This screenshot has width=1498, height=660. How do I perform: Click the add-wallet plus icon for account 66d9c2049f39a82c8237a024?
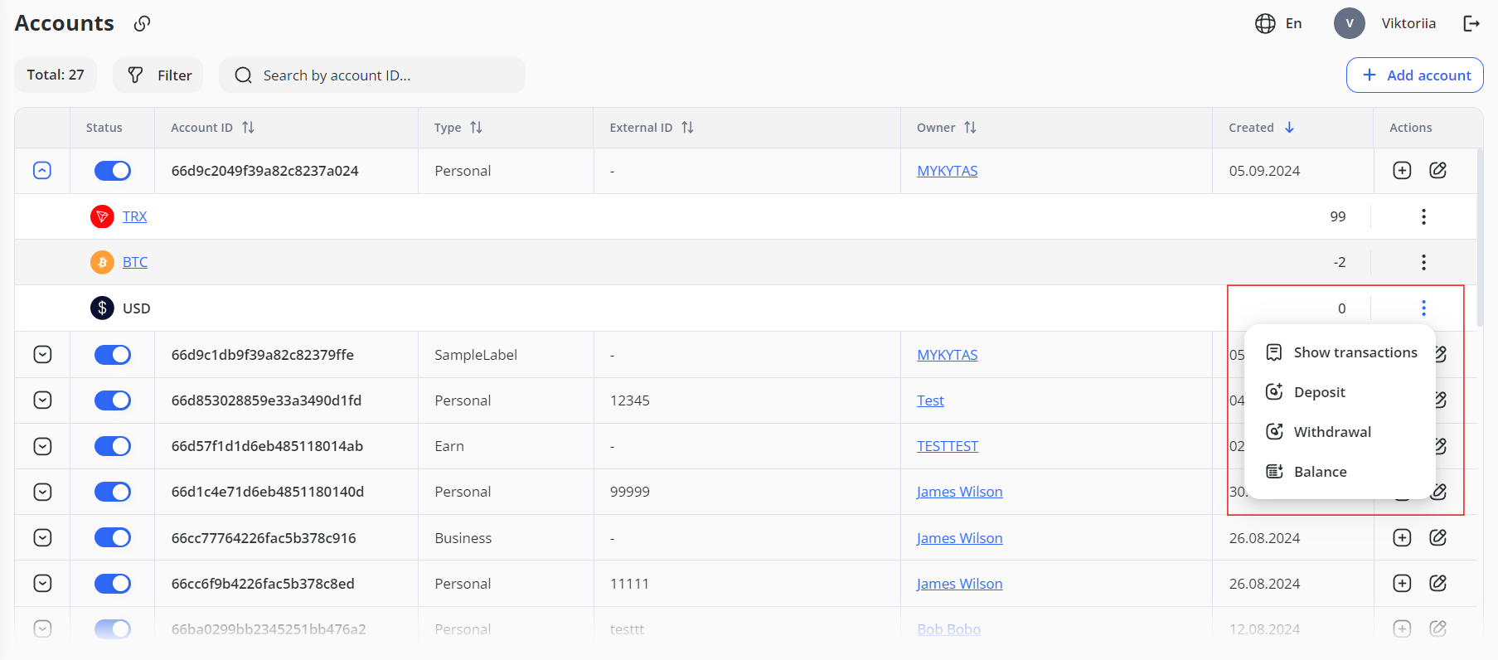click(1402, 170)
